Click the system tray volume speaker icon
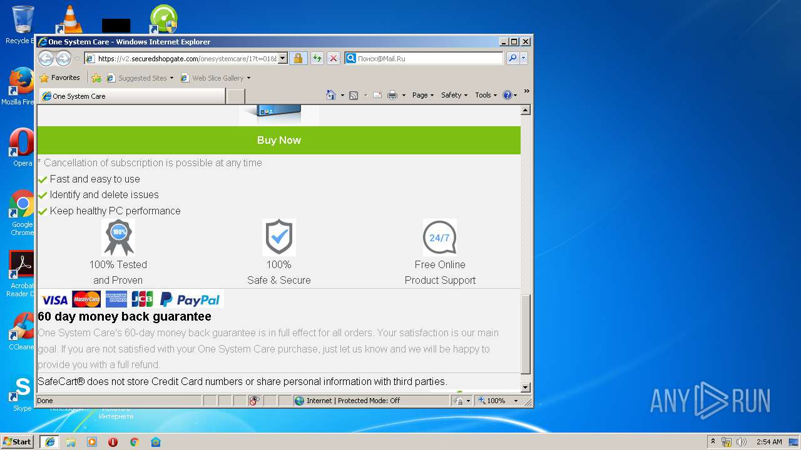The image size is (801, 450). [742, 442]
